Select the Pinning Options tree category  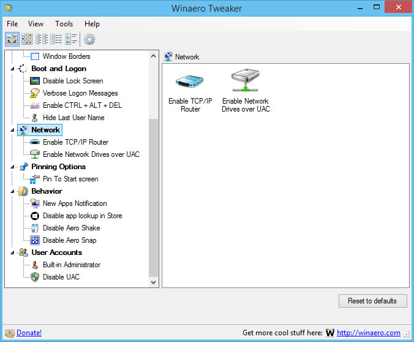(58, 167)
